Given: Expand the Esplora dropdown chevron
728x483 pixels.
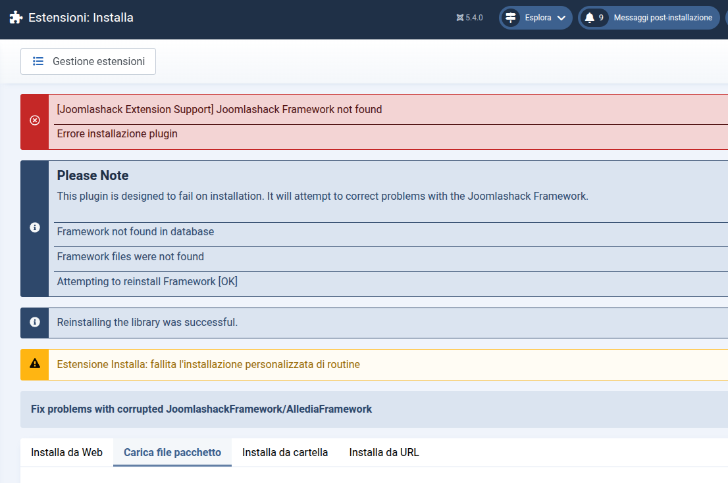Looking at the screenshot, I should 561,18.
